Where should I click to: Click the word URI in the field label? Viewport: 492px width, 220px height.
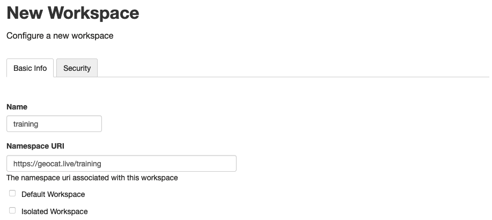[58, 146]
